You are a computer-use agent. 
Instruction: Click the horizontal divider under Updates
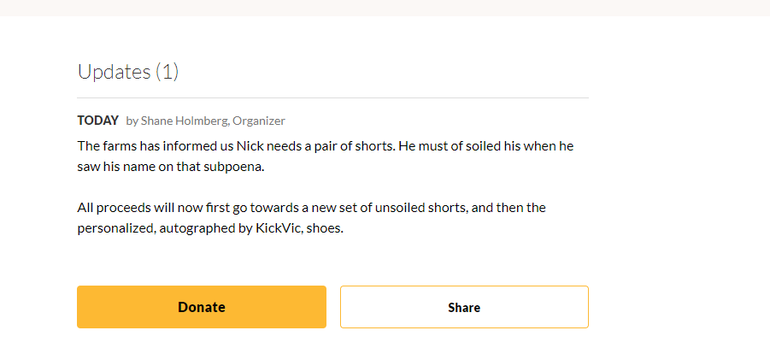coord(333,97)
